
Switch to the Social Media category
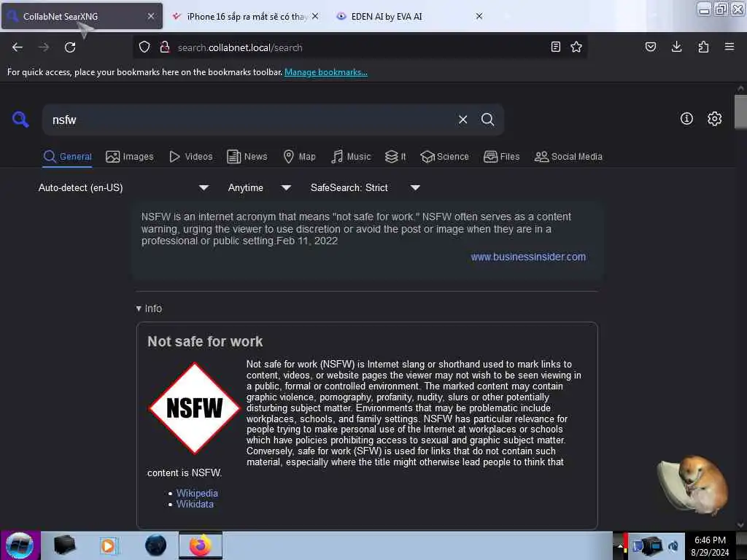568,157
